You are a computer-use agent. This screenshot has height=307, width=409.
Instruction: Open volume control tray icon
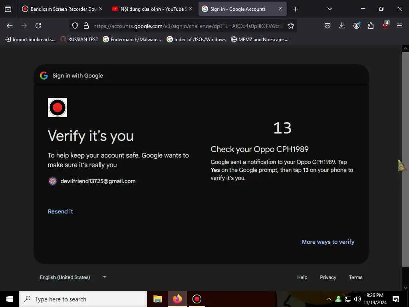357,299
